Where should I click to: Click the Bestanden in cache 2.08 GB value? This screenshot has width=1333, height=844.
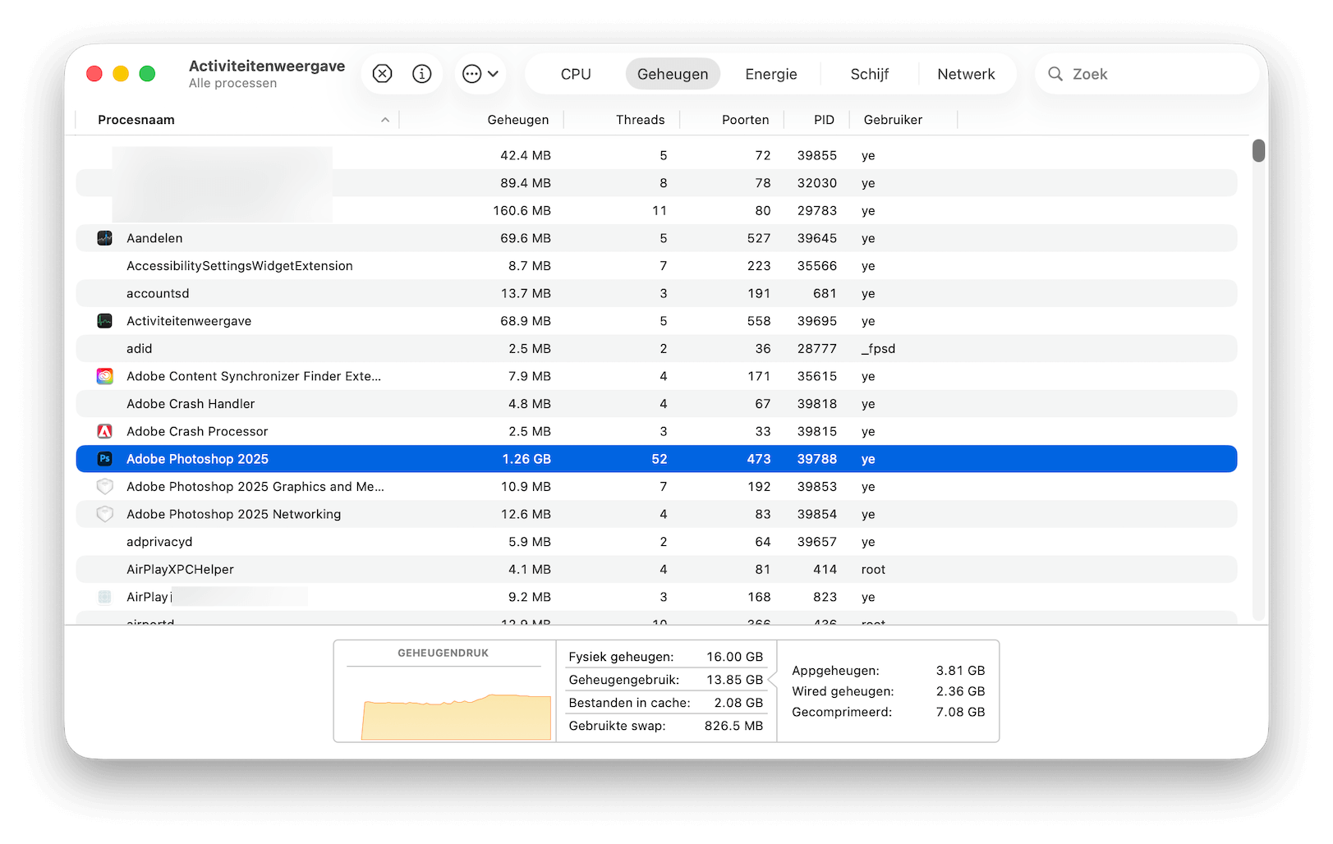point(738,703)
